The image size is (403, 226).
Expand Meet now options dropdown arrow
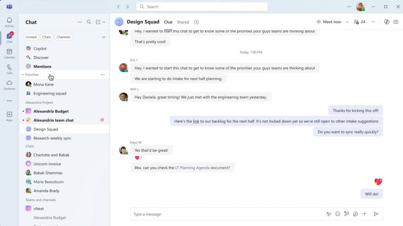tap(347, 22)
